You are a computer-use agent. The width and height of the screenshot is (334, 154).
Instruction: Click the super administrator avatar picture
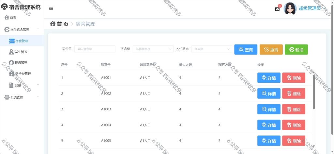coord(290,9)
